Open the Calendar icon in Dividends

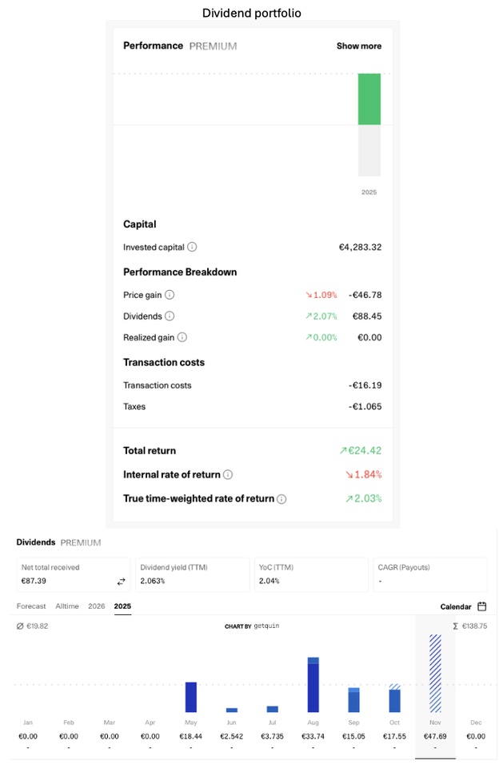[482, 606]
